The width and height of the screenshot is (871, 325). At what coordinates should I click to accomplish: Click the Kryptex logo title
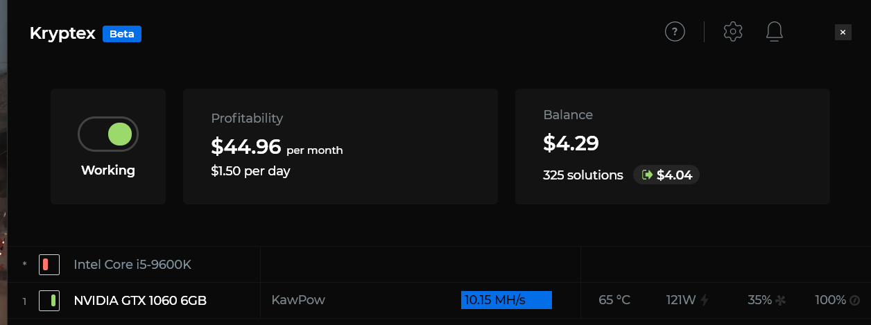62,34
